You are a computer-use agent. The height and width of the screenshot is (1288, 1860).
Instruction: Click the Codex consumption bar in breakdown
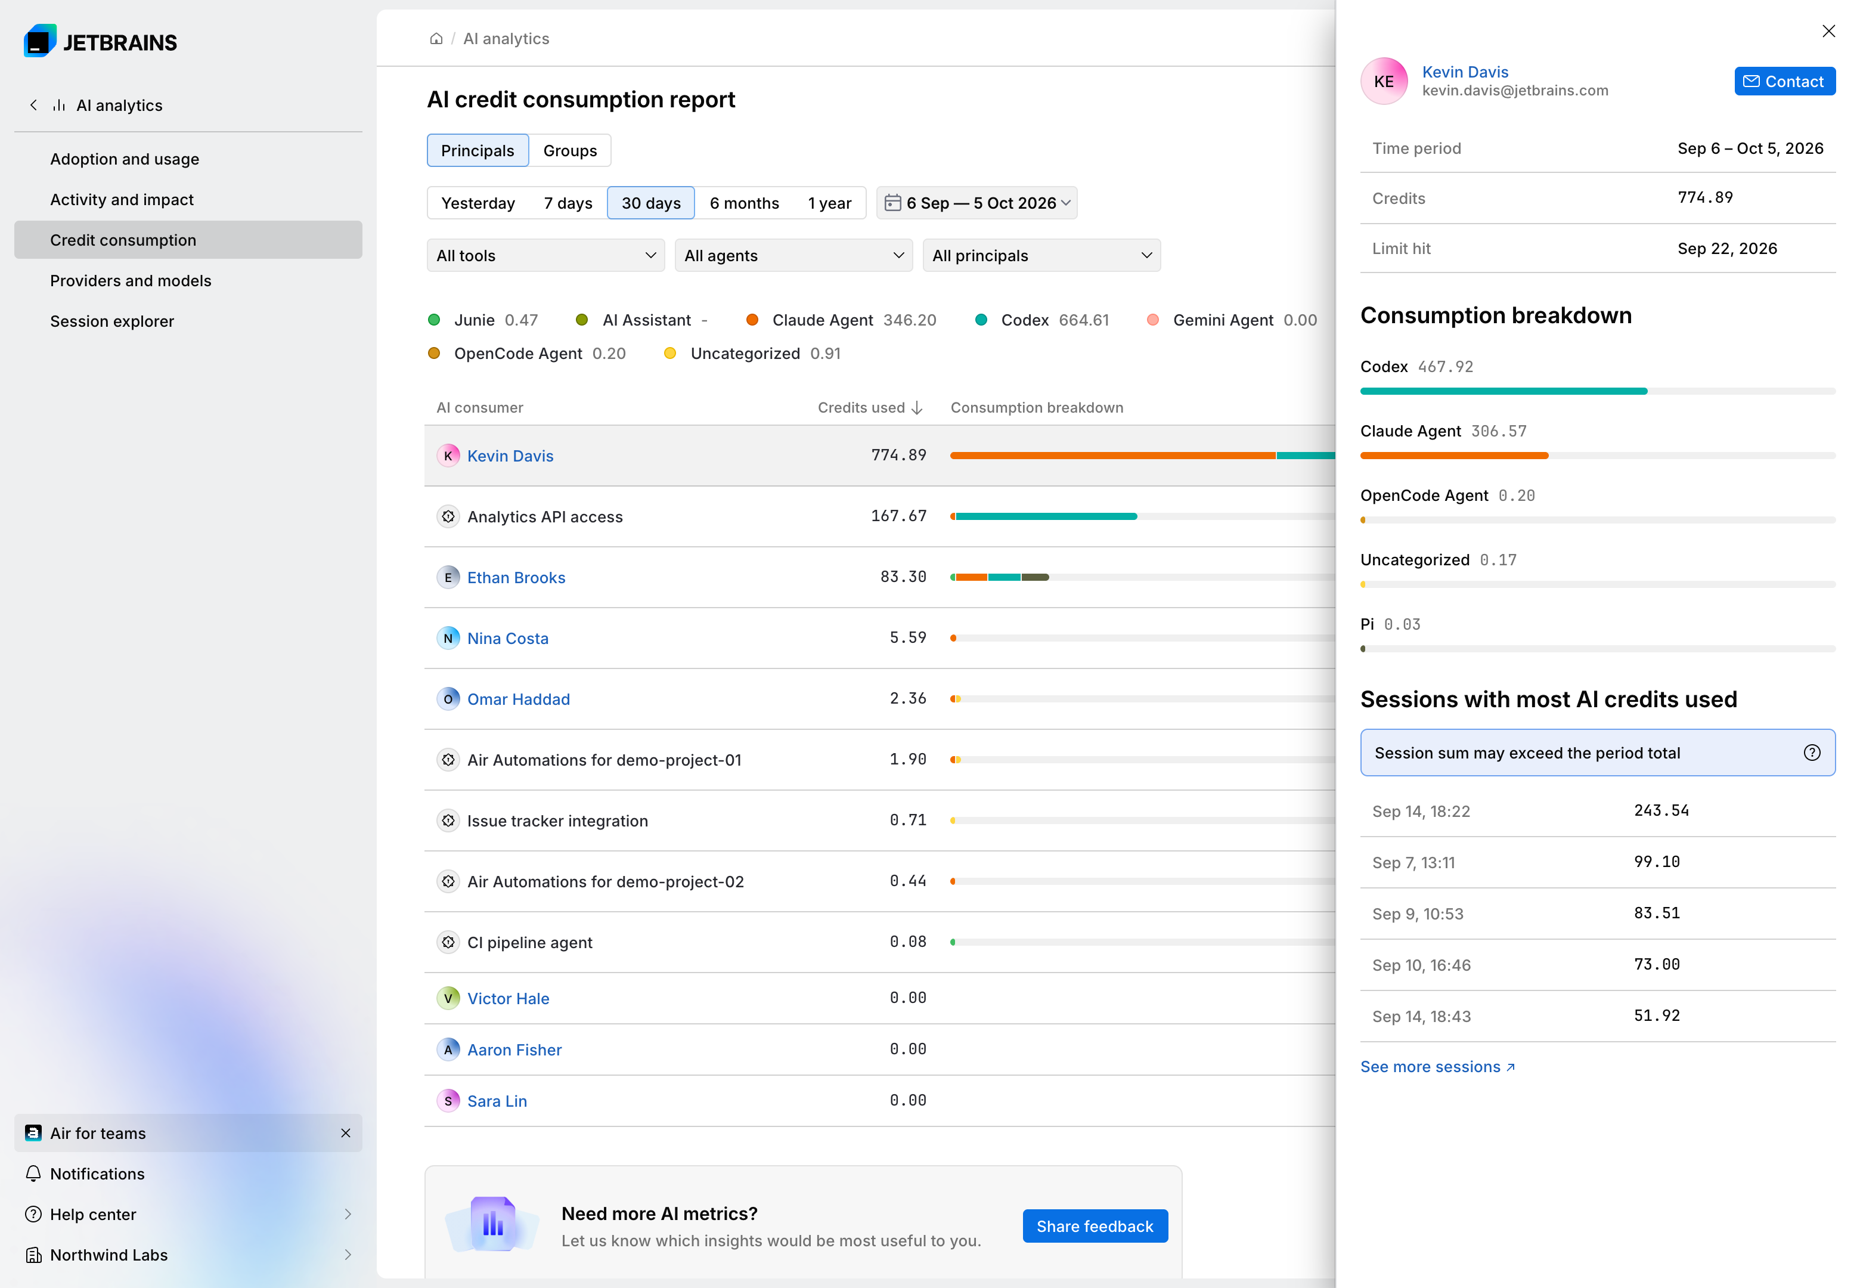click(x=1597, y=391)
